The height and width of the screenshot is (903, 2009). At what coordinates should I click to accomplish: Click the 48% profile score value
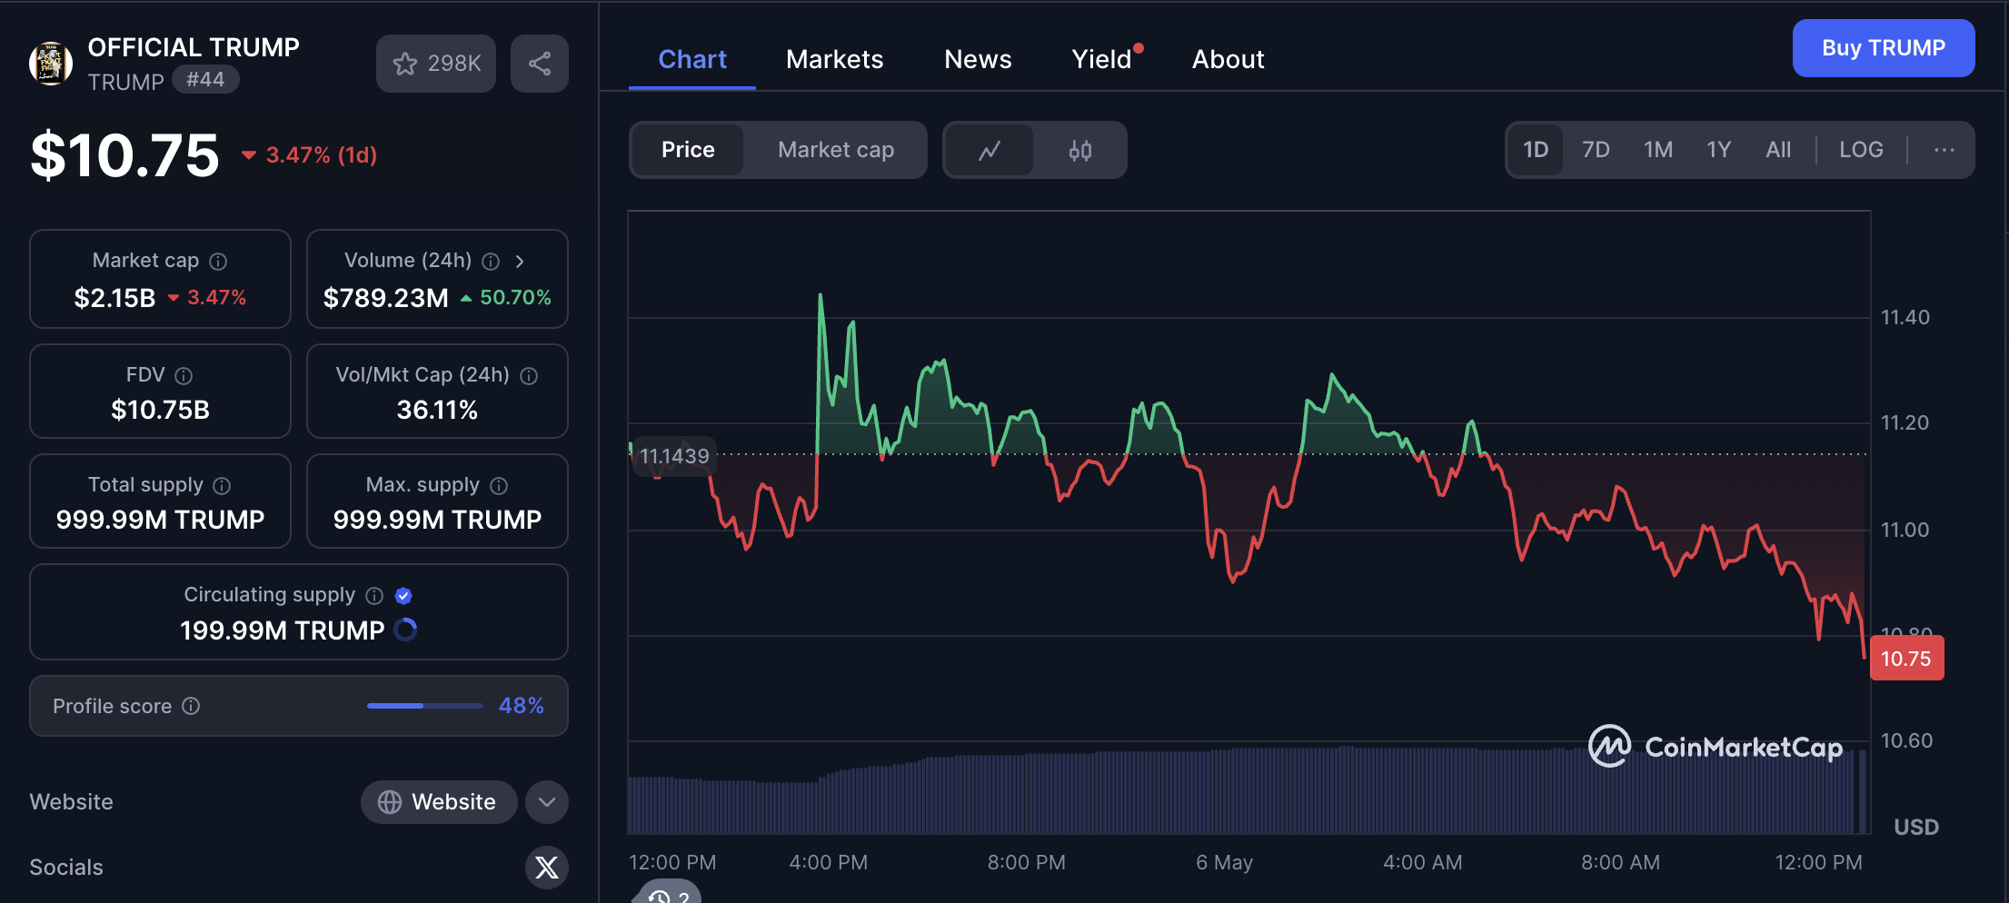coord(522,706)
